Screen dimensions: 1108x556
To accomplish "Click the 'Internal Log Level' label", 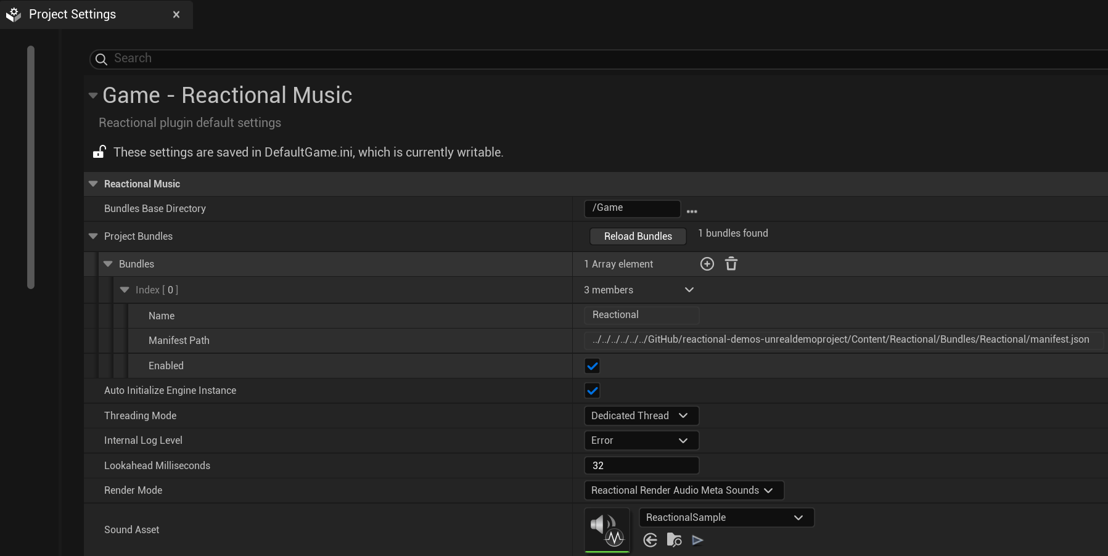I will point(143,440).
